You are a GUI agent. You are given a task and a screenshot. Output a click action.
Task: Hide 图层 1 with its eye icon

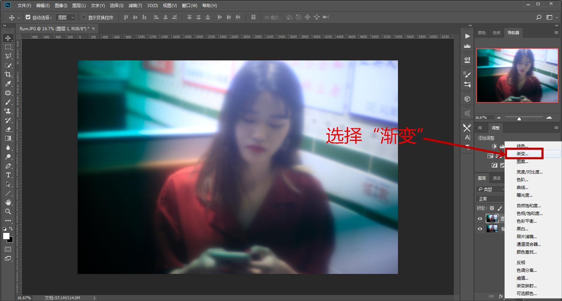coord(480,219)
